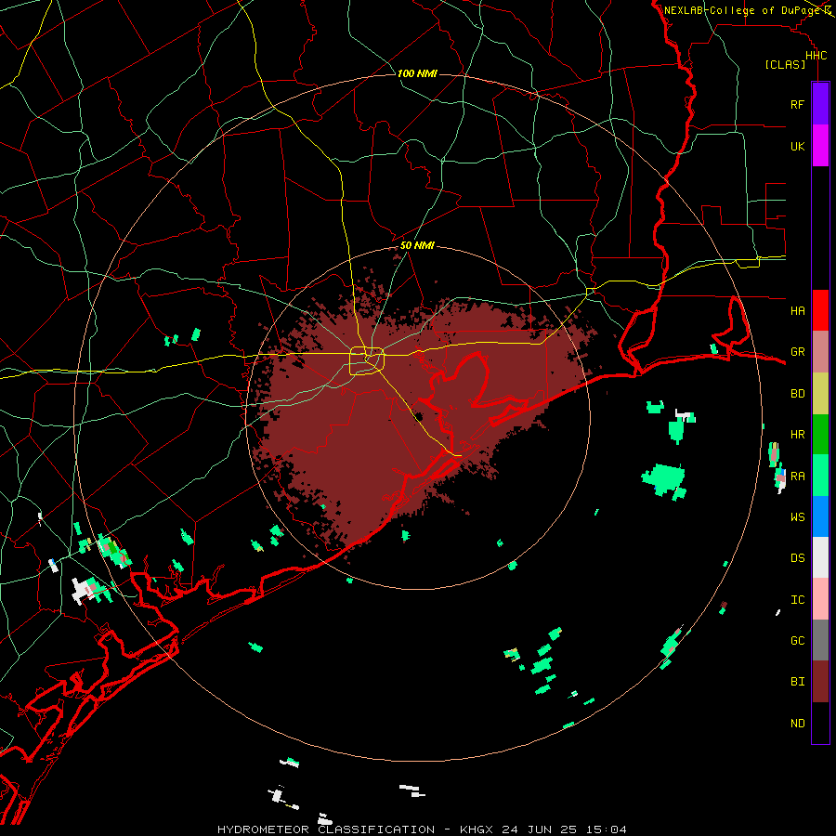This screenshot has width=836, height=836.
Task: Click the "50 NMI" range ring label
Action: [417, 246]
